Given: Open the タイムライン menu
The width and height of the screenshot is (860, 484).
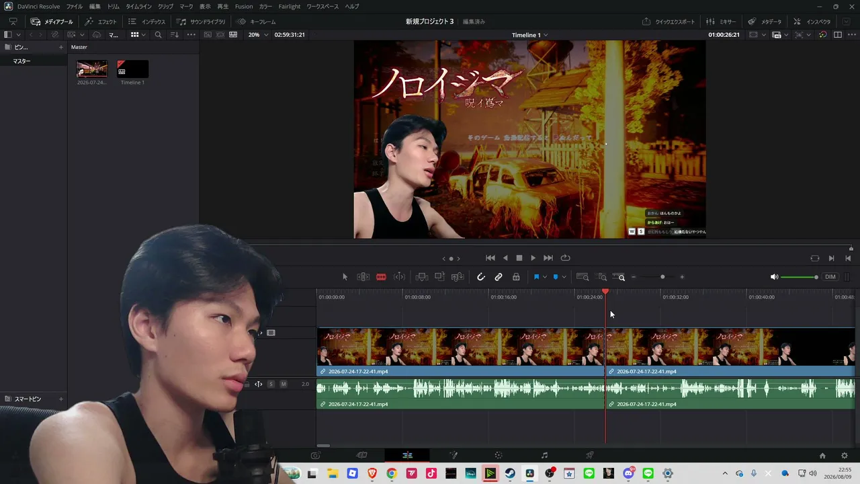Looking at the screenshot, I should 139,6.
